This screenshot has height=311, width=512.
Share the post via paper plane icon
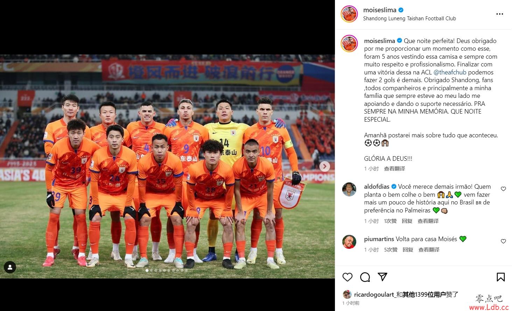(383, 277)
